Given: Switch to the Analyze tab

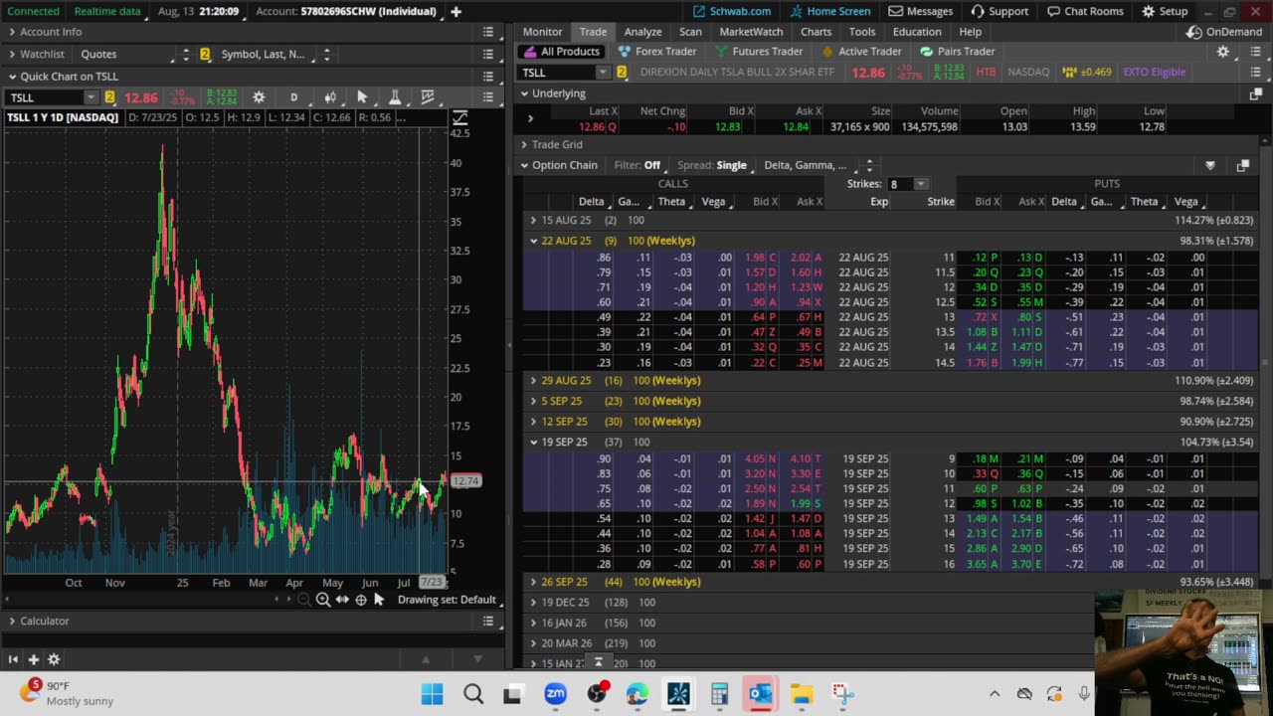Looking at the screenshot, I should tap(642, 32).
